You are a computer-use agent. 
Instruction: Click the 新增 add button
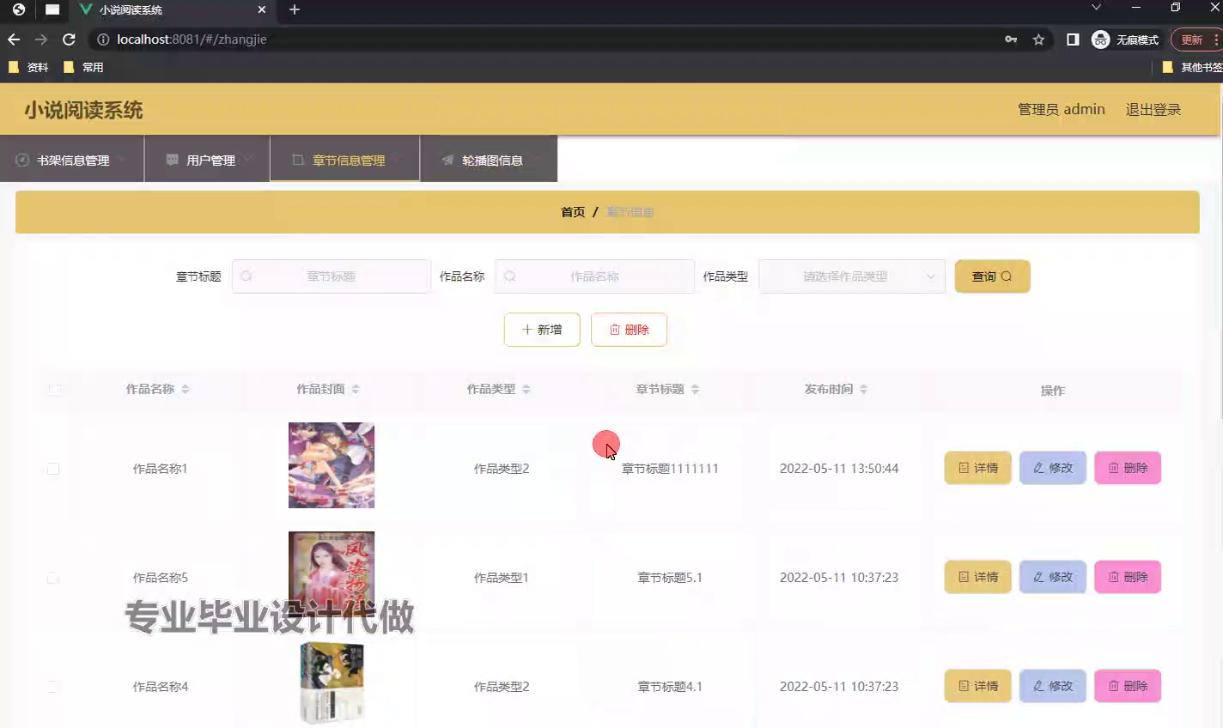[x=542, y=330]
